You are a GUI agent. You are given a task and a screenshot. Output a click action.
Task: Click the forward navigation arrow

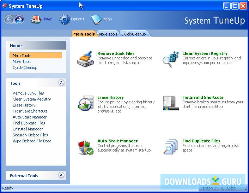19,19
